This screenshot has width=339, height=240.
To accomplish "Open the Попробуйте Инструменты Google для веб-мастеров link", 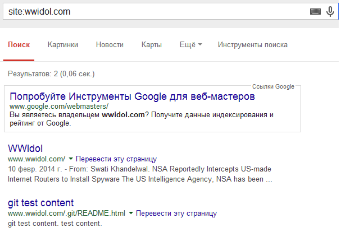I will [x=132, y=97].
